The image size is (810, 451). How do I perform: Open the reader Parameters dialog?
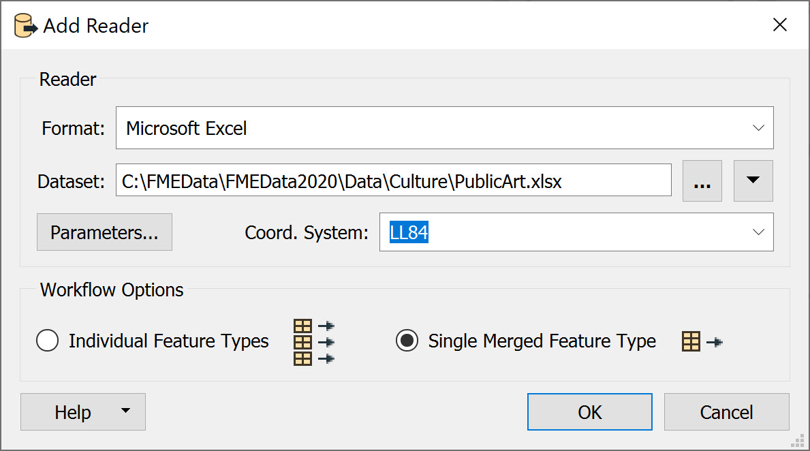point(104,232)
